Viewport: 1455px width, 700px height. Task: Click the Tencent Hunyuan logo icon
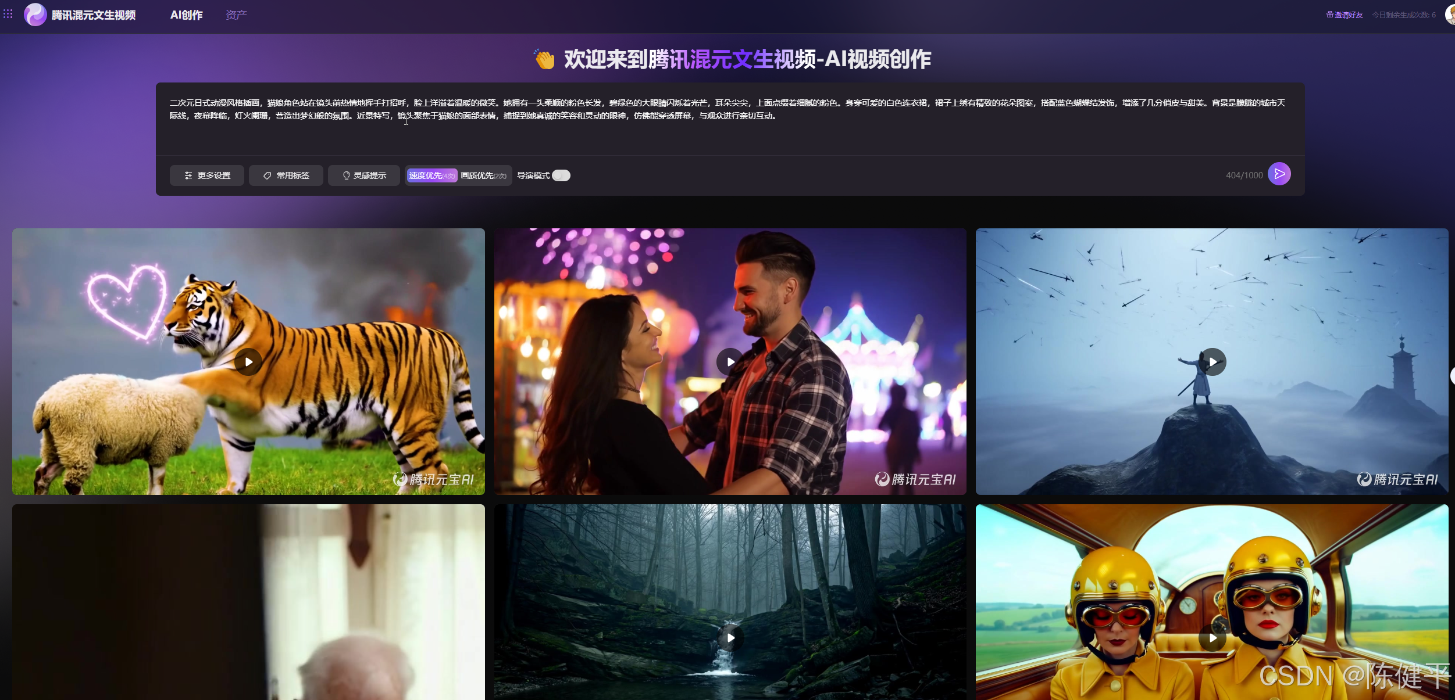[x=35, y=15]
